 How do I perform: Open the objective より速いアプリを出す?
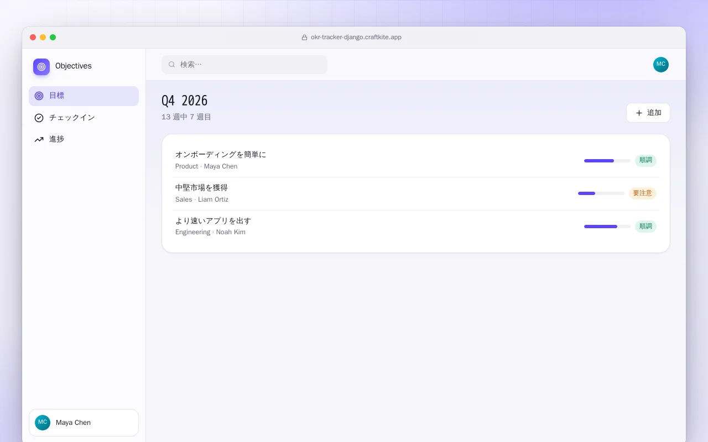[416, 227]
